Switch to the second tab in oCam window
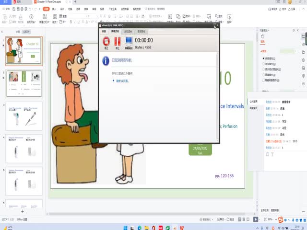 coord(115,31)
